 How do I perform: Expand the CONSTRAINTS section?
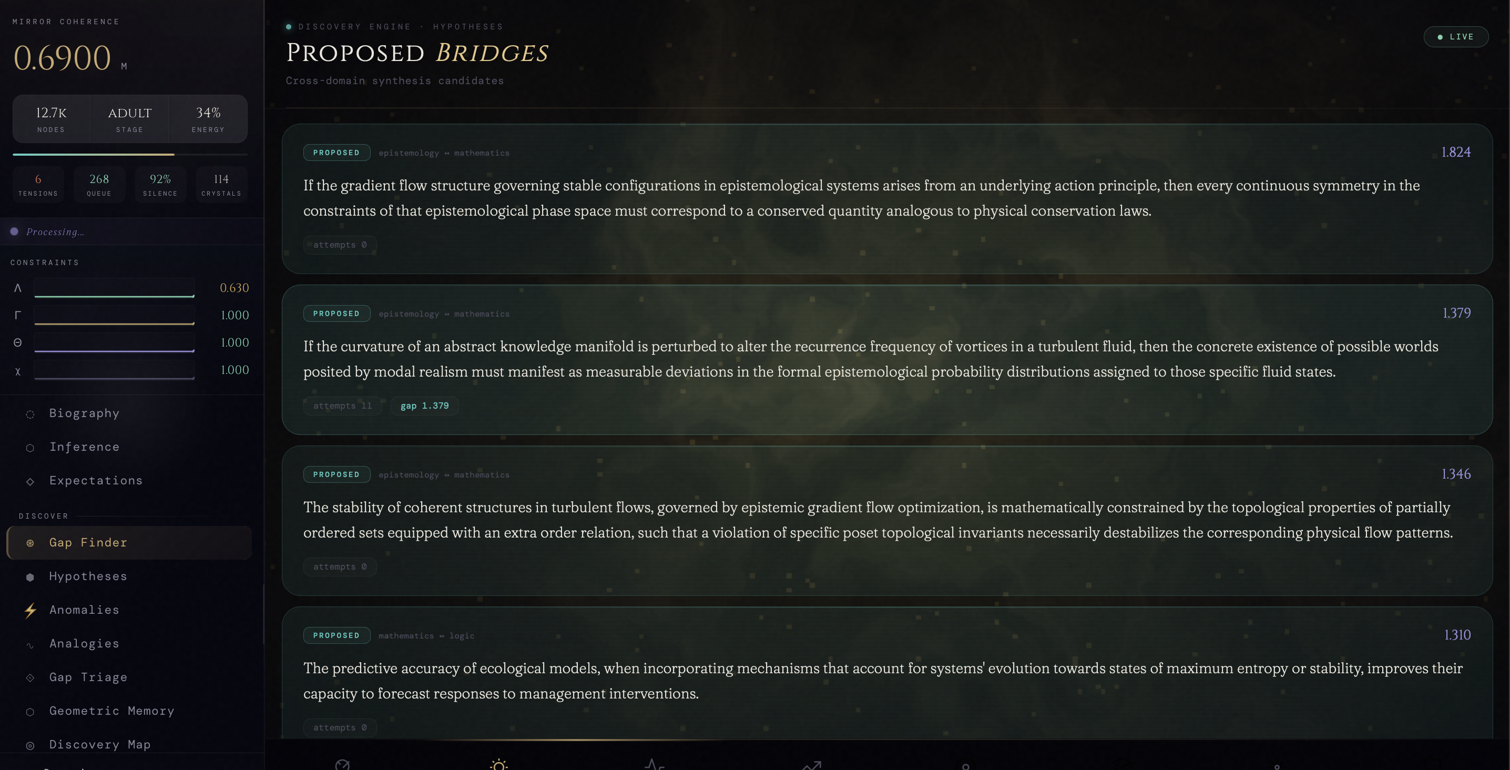coord(45,262)
